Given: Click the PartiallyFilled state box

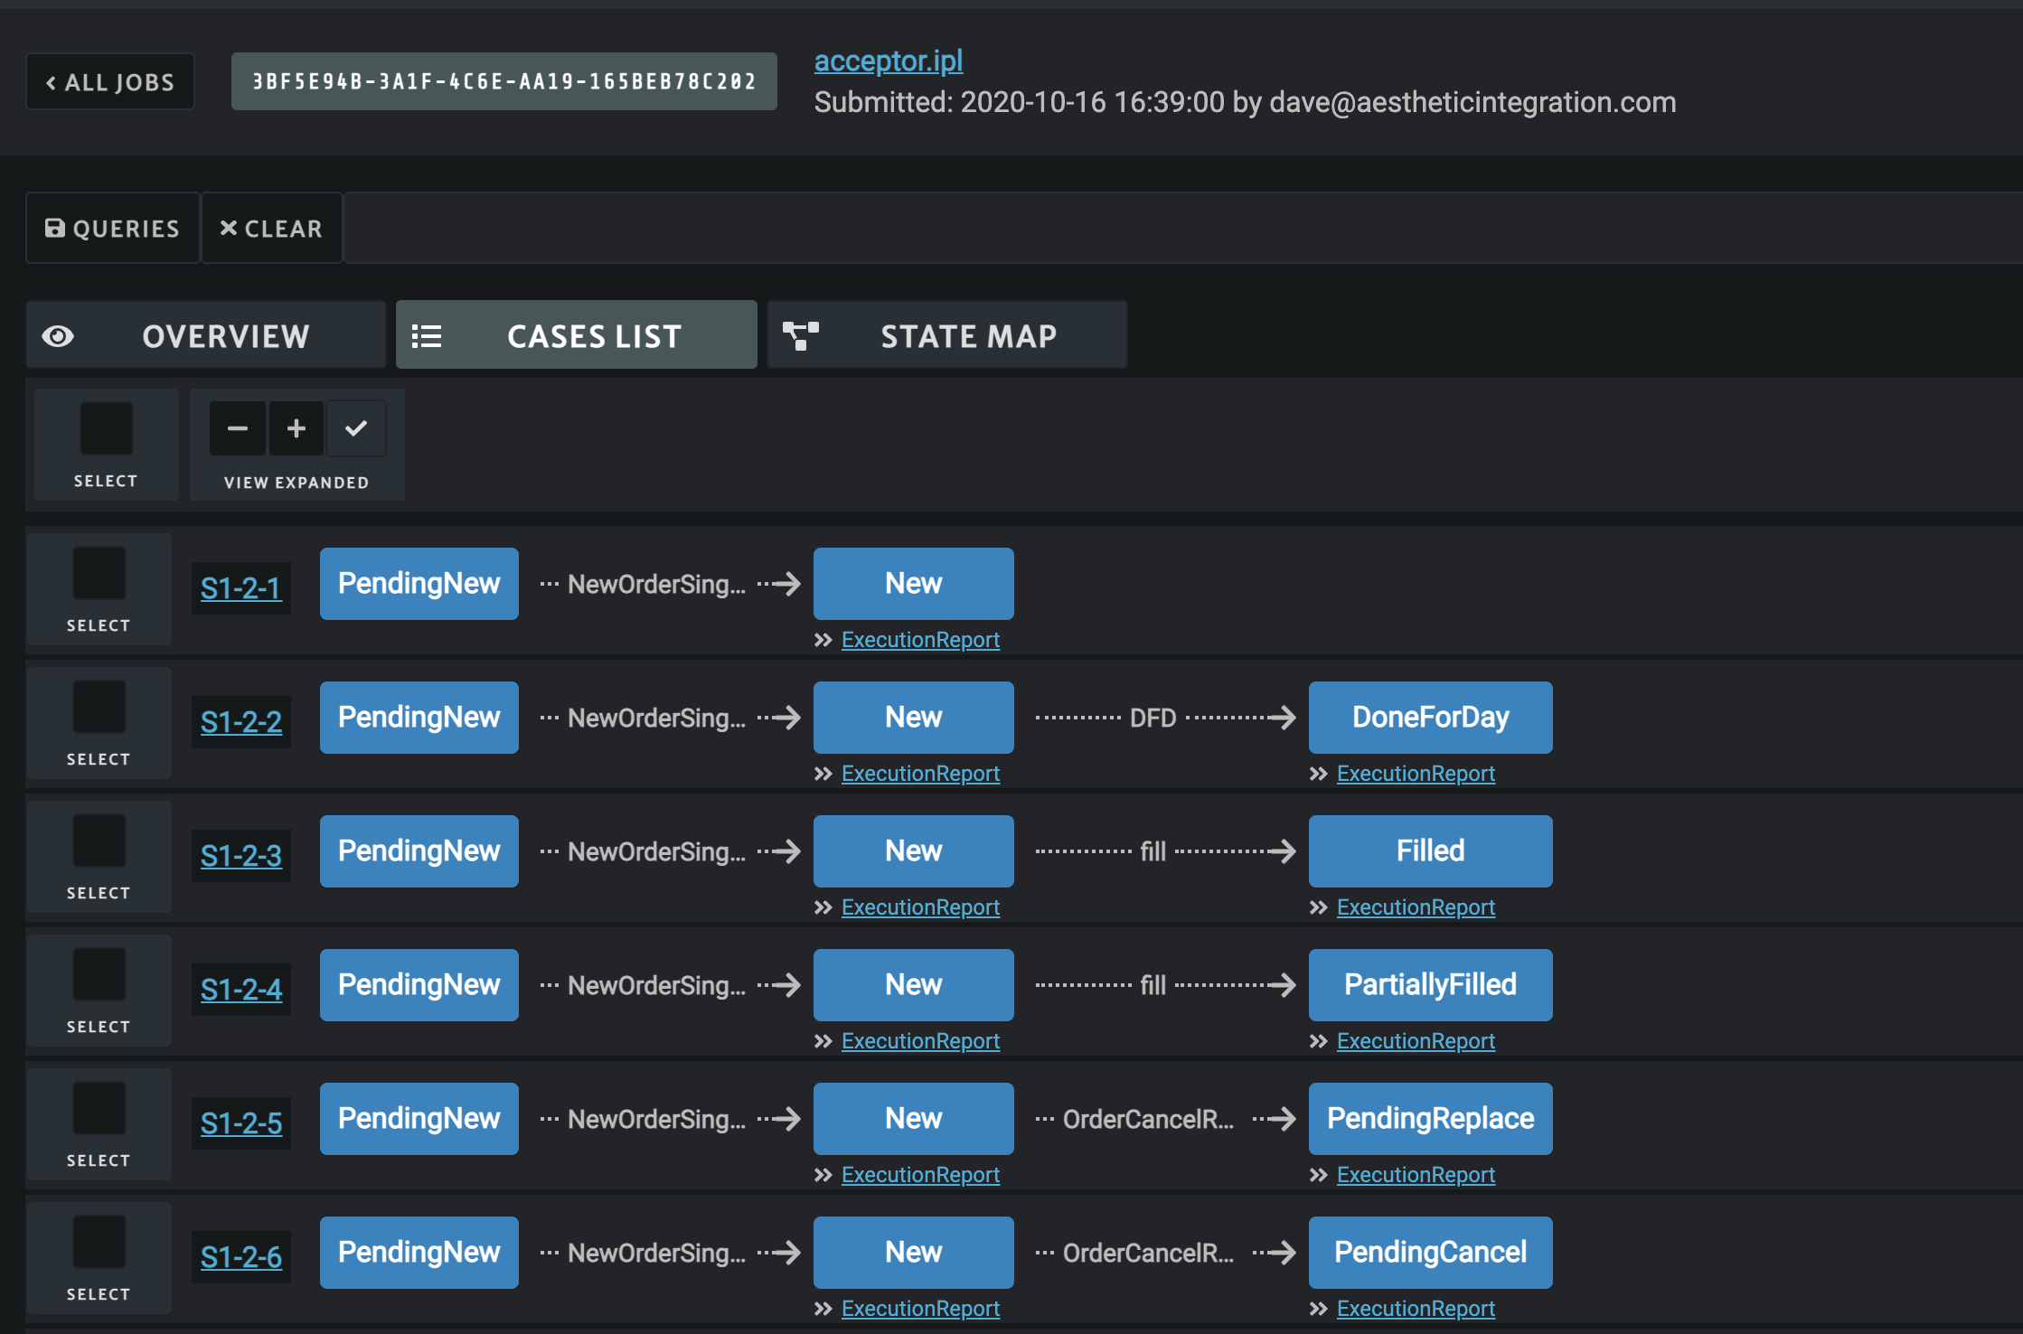Looking at the screenshot, I should tap(1431, 985).
